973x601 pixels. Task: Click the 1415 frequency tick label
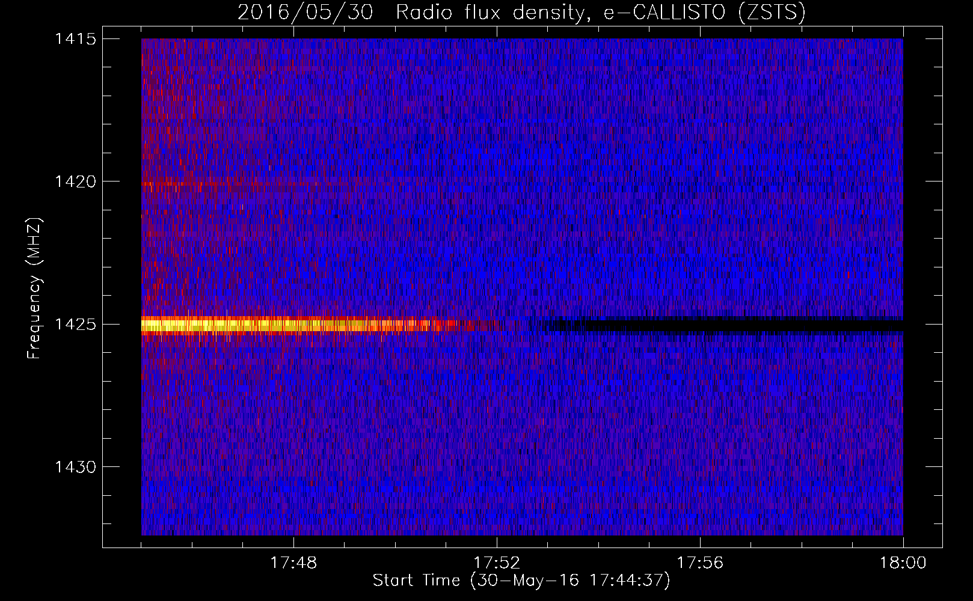point(75,39)
